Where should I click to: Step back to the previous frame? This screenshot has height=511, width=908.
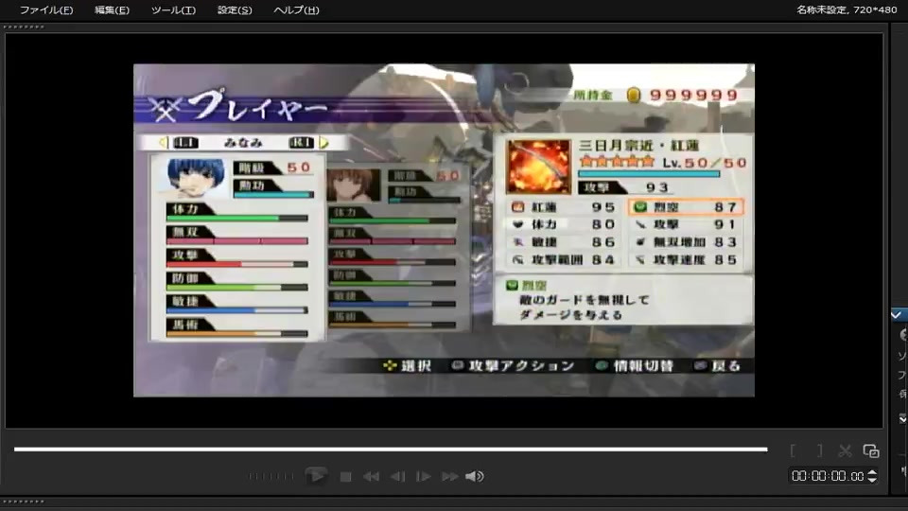[398, 477]
